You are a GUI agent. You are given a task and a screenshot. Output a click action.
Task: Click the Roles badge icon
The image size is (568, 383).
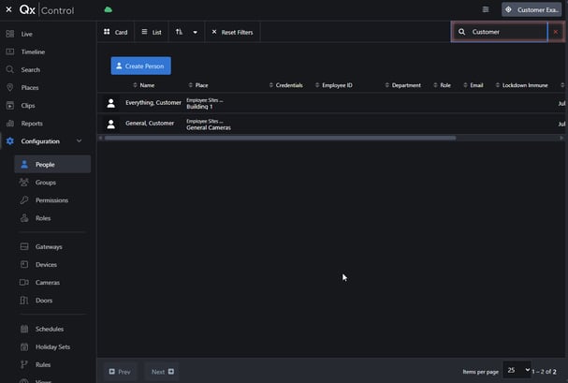tap(24, 218)
